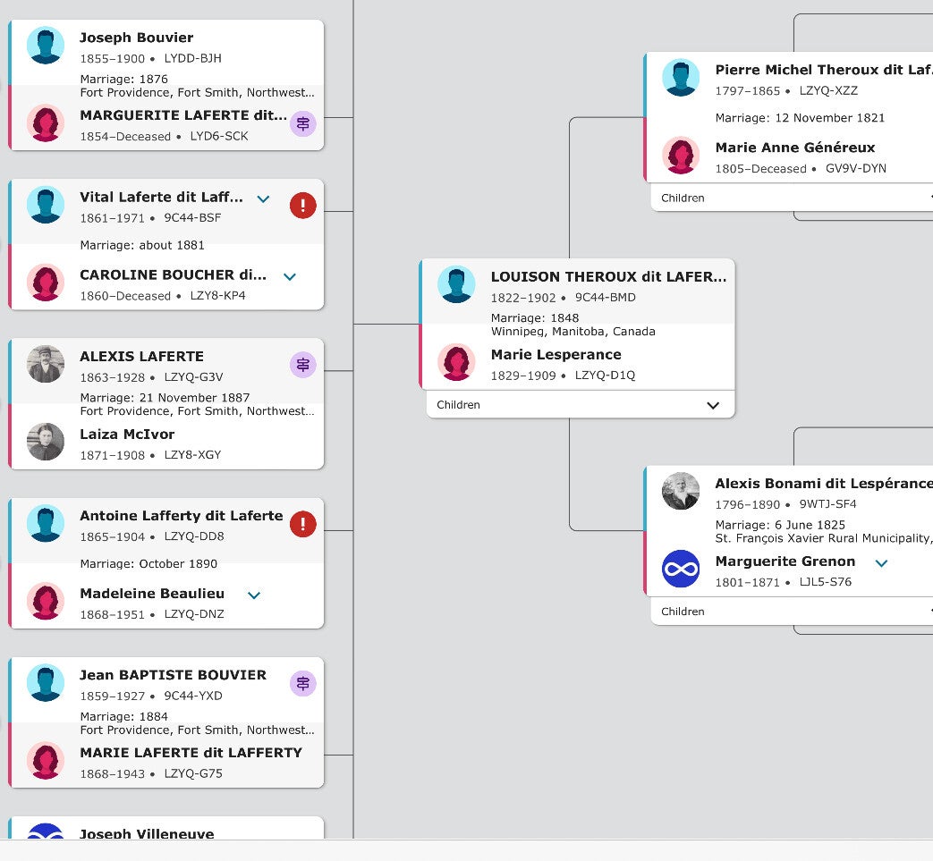Click Marguerite Grenon's blue infinity portrait icon
Viewport: 933px width, 861px height.
tap(680, 569)
